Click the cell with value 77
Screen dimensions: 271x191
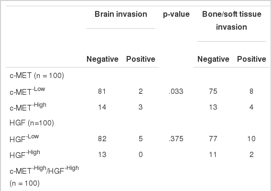[x=213, y=139]
